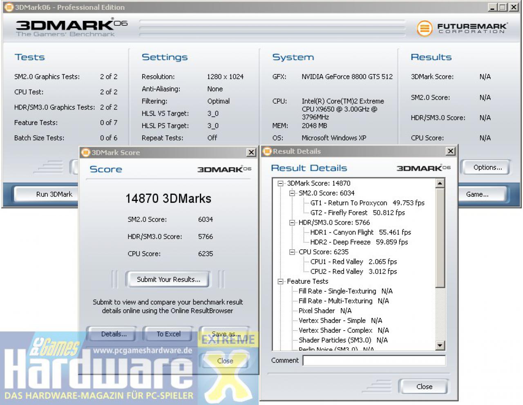Select HDR1 - Canyon Flight row

click(x=360, y=233)
